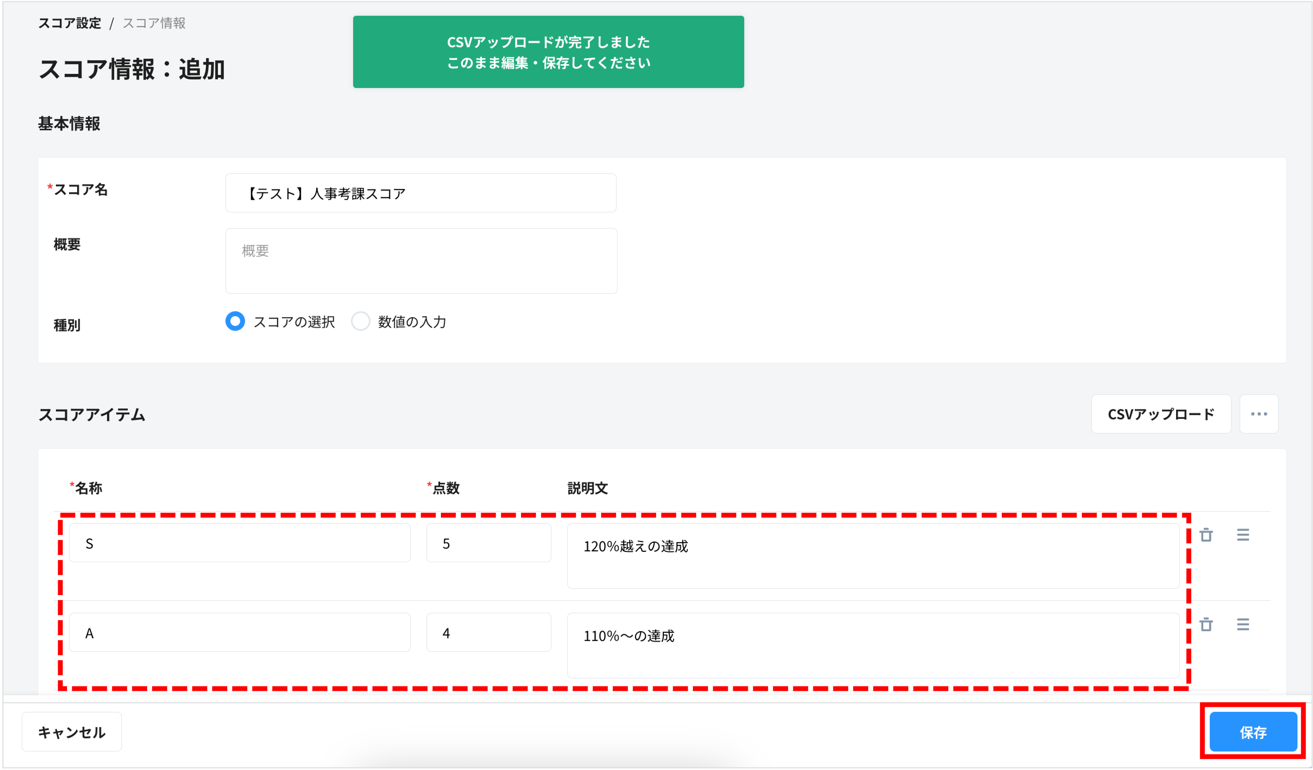Edit the points field showing 5
The width and height of the screenshot is (1313, 770).
488,542
